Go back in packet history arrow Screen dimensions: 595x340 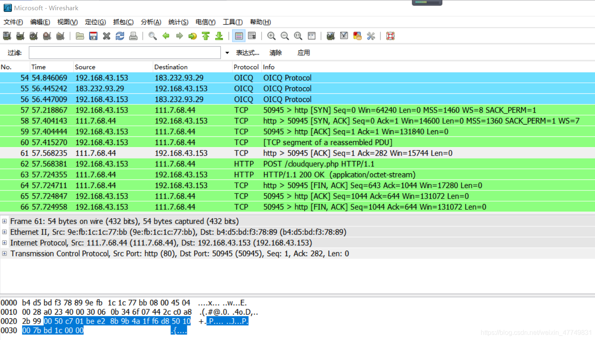pos(166,36)
